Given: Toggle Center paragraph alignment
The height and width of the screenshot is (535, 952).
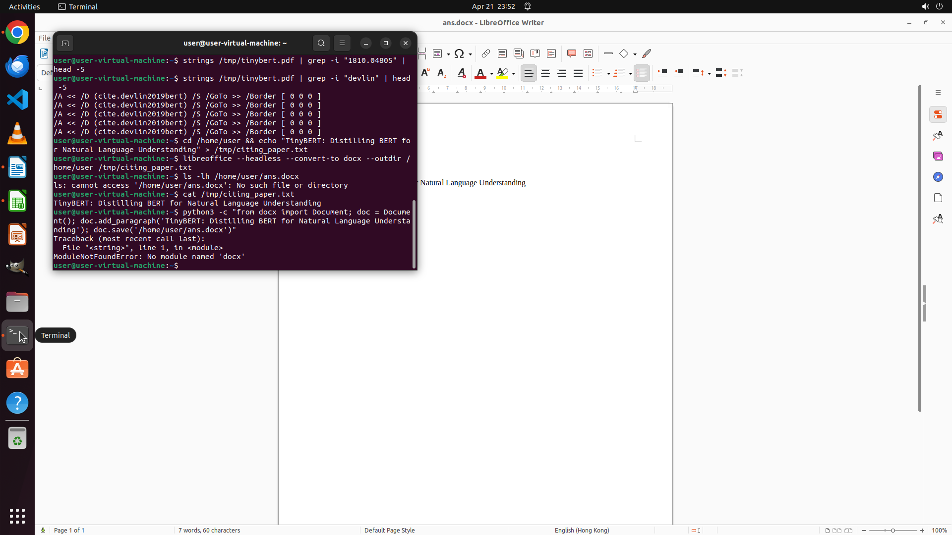Looking at the screenshot, I should point(545,73).
